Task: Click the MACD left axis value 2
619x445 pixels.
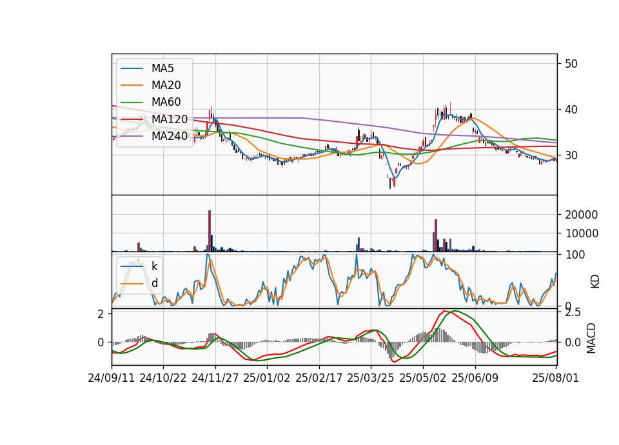Action: [101, 314]
